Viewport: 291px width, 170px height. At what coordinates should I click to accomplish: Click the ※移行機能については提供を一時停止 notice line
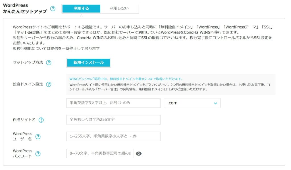tap(56, 48)
